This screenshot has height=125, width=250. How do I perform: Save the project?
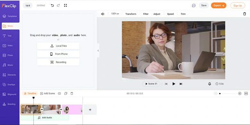[204, 5]
